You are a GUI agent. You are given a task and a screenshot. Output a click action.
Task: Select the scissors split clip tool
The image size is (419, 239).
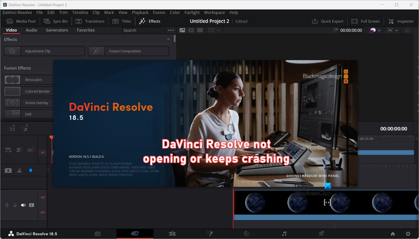[19, 170]
